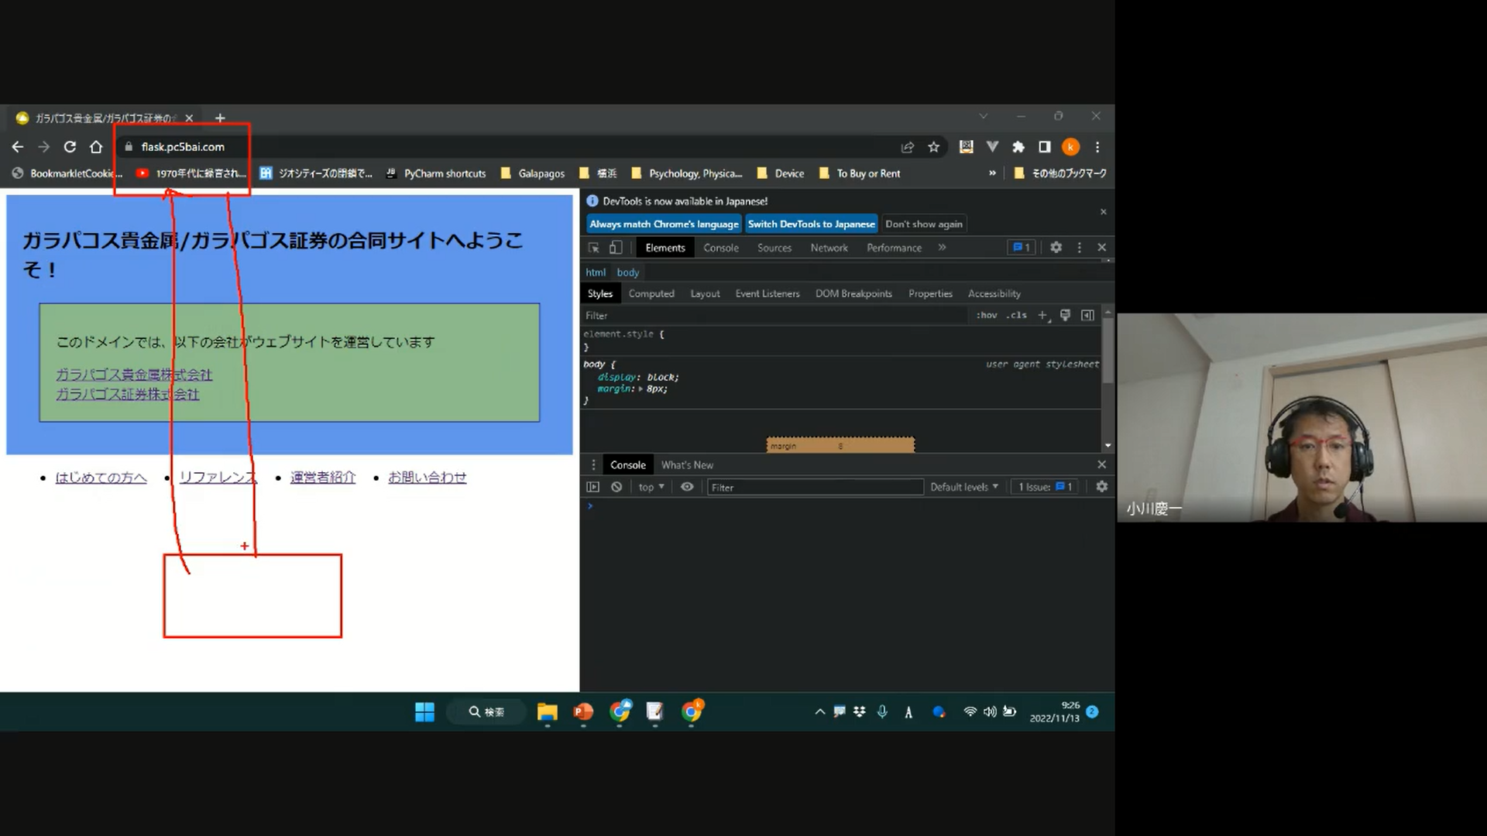Toggle the .cls class editor
The height and width of the screenshot is (836, 1487).
pos(1017,315)
